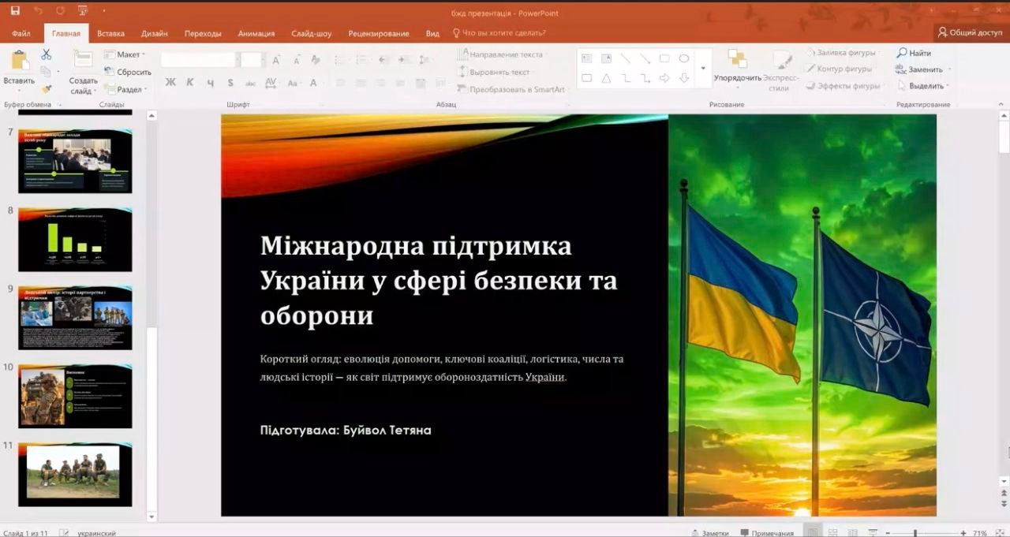Toggle Reading view in status bar
Screen dimensions: 1010x537
click(852, 533)
